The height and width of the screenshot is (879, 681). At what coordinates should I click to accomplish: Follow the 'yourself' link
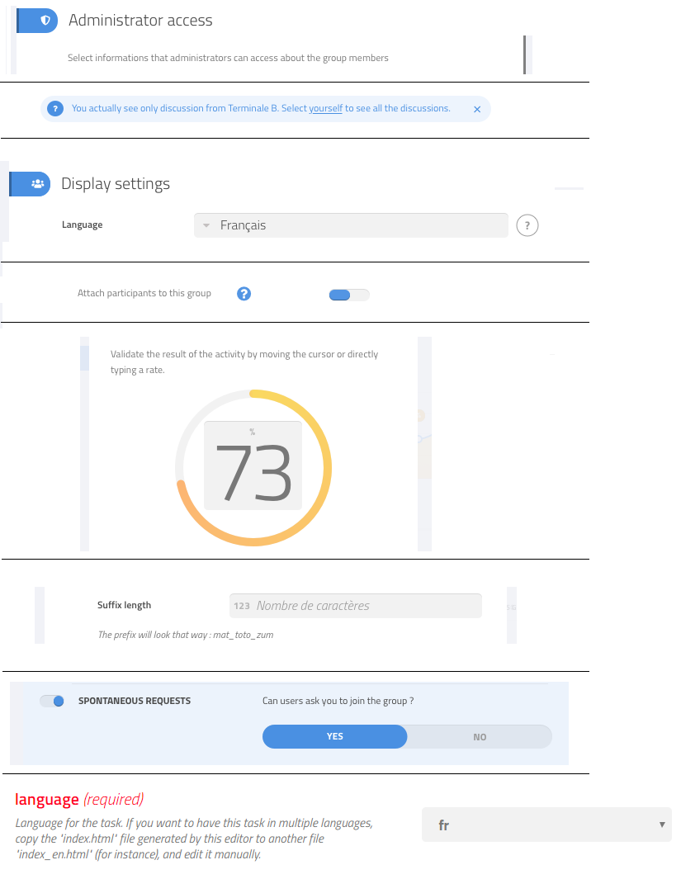326,108
